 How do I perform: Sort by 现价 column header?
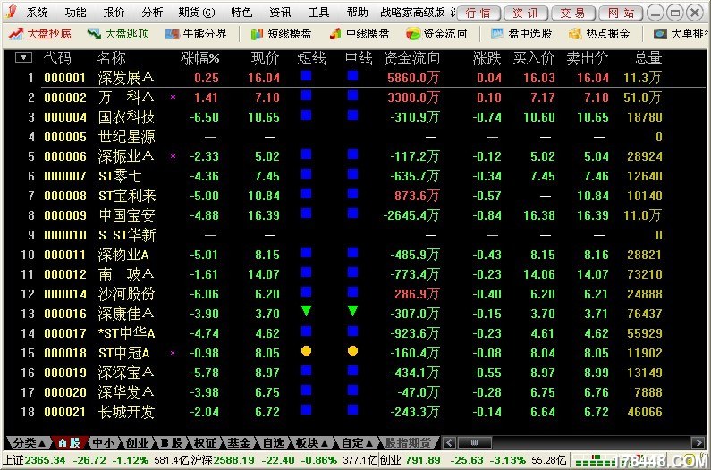click(x=266, y=58)
